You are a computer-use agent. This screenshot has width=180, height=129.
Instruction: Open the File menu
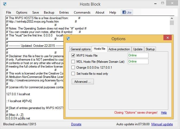tap(9, 13)
